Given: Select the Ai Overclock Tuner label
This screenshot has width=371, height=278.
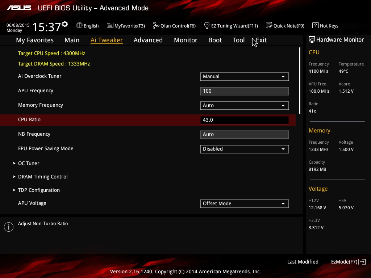Looking at the screenshot, I should [x=40, y=76].
